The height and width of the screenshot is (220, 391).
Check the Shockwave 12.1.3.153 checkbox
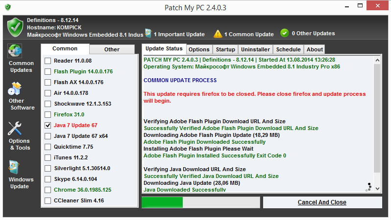tap(48, 104)
